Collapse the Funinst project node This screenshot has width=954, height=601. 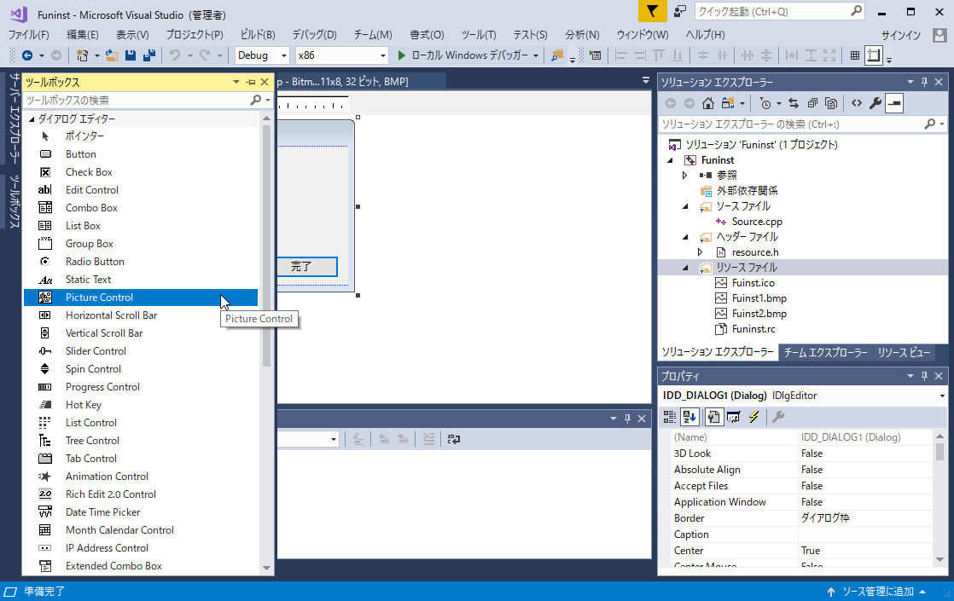click(671, 160)
